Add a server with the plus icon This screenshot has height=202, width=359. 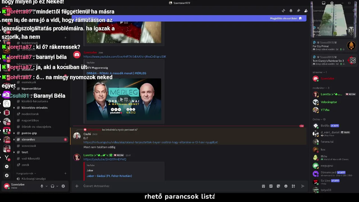tap(7, 166)
